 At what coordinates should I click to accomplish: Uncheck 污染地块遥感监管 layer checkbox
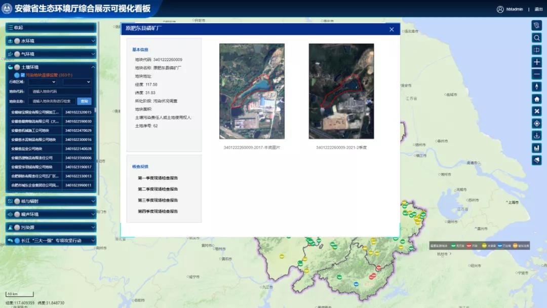pyautogui.click(x=23, y=75)
